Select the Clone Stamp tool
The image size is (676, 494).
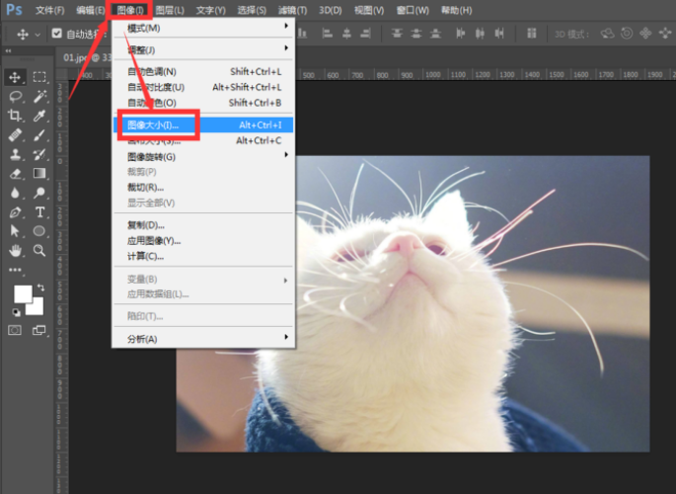coord(16,154)
